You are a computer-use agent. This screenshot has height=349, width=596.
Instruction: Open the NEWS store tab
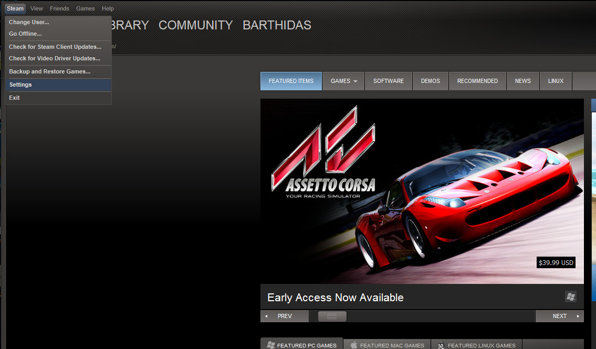tap(523, 81)
